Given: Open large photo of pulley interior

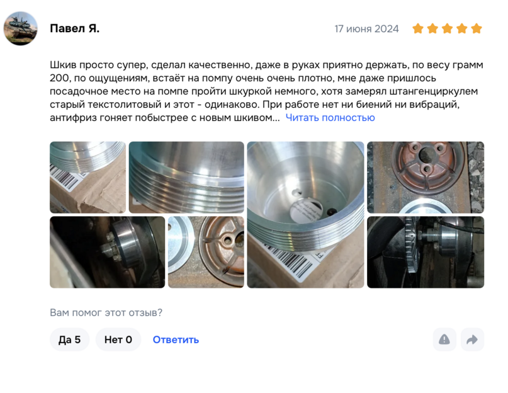Looking at the screenshot, I should [x=305, y=215].
